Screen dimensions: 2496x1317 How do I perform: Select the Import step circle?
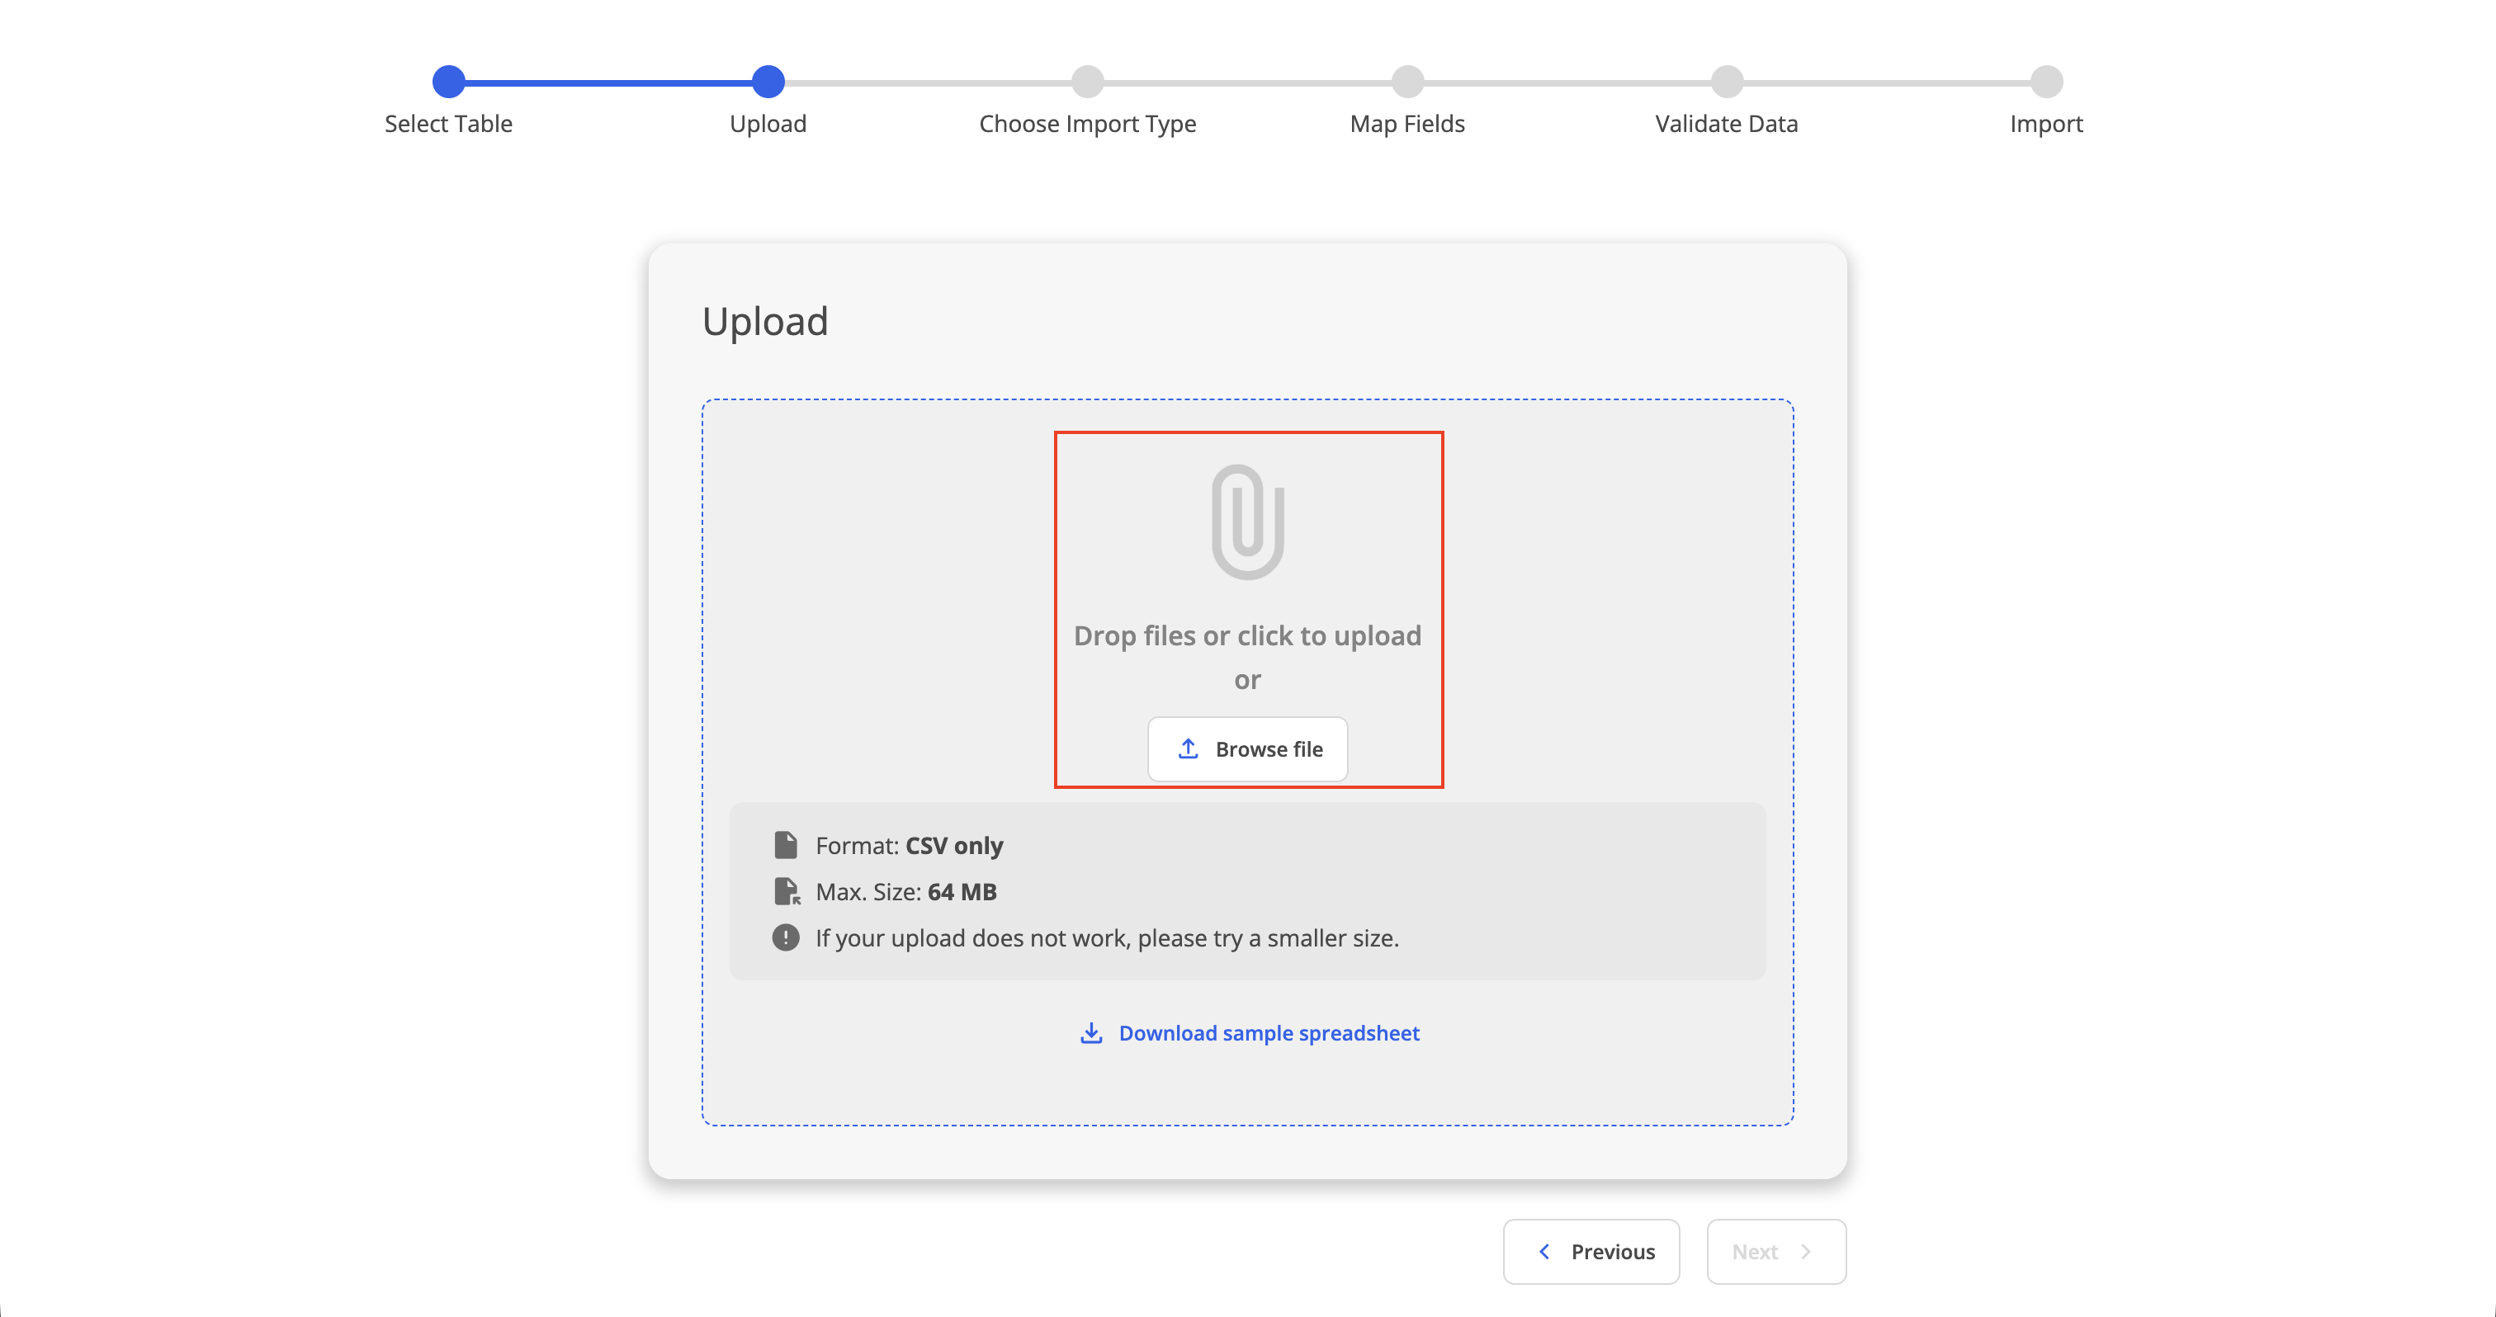pos(2046,83)
